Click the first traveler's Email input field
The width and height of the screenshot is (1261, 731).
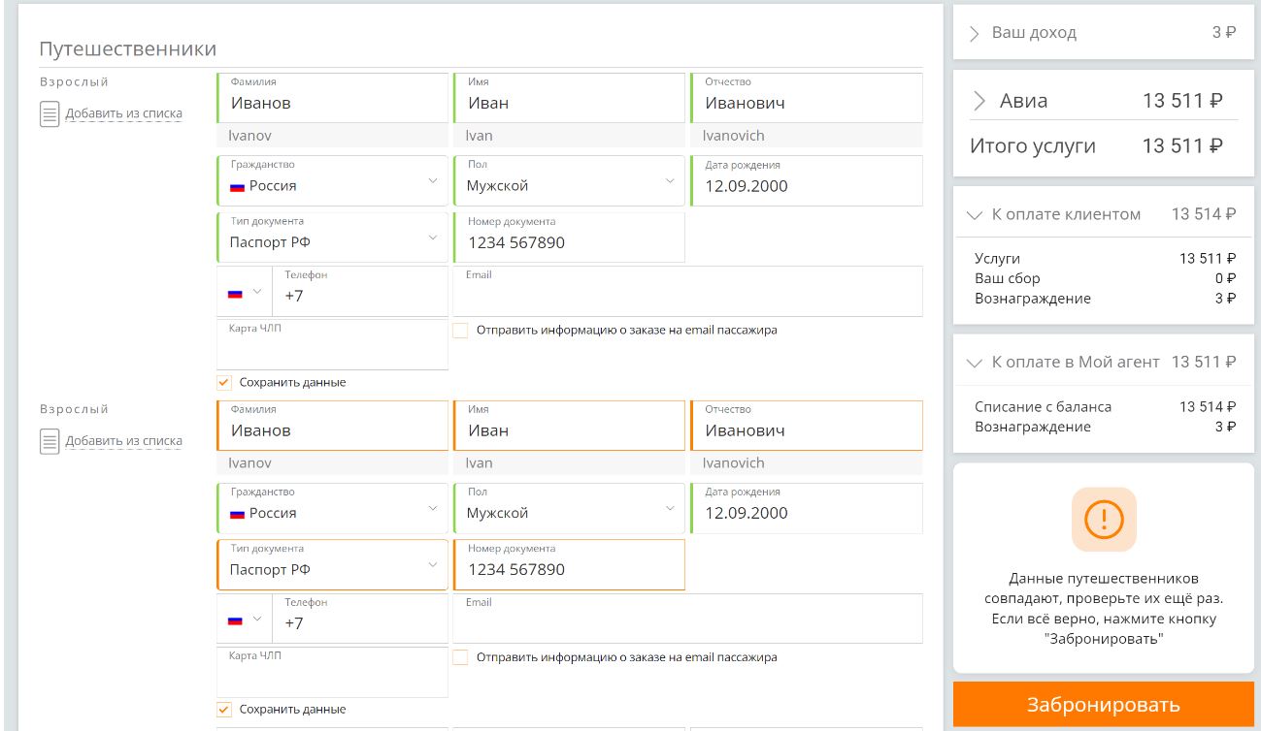[687, 296]
